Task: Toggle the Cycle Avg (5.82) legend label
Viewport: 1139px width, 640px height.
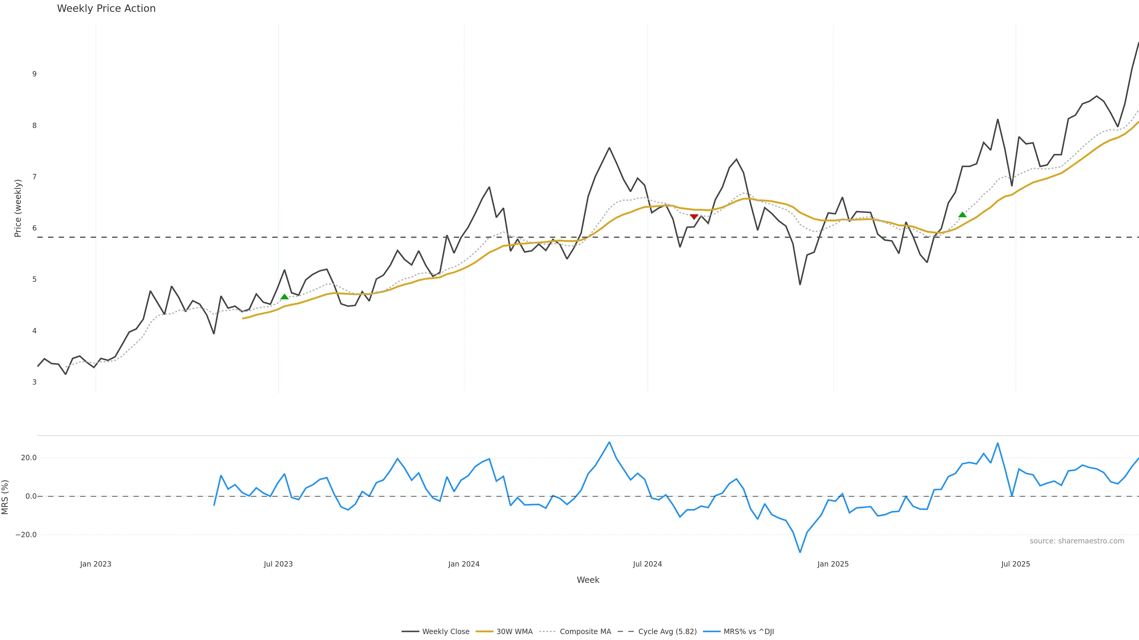Action: [667, 632]
